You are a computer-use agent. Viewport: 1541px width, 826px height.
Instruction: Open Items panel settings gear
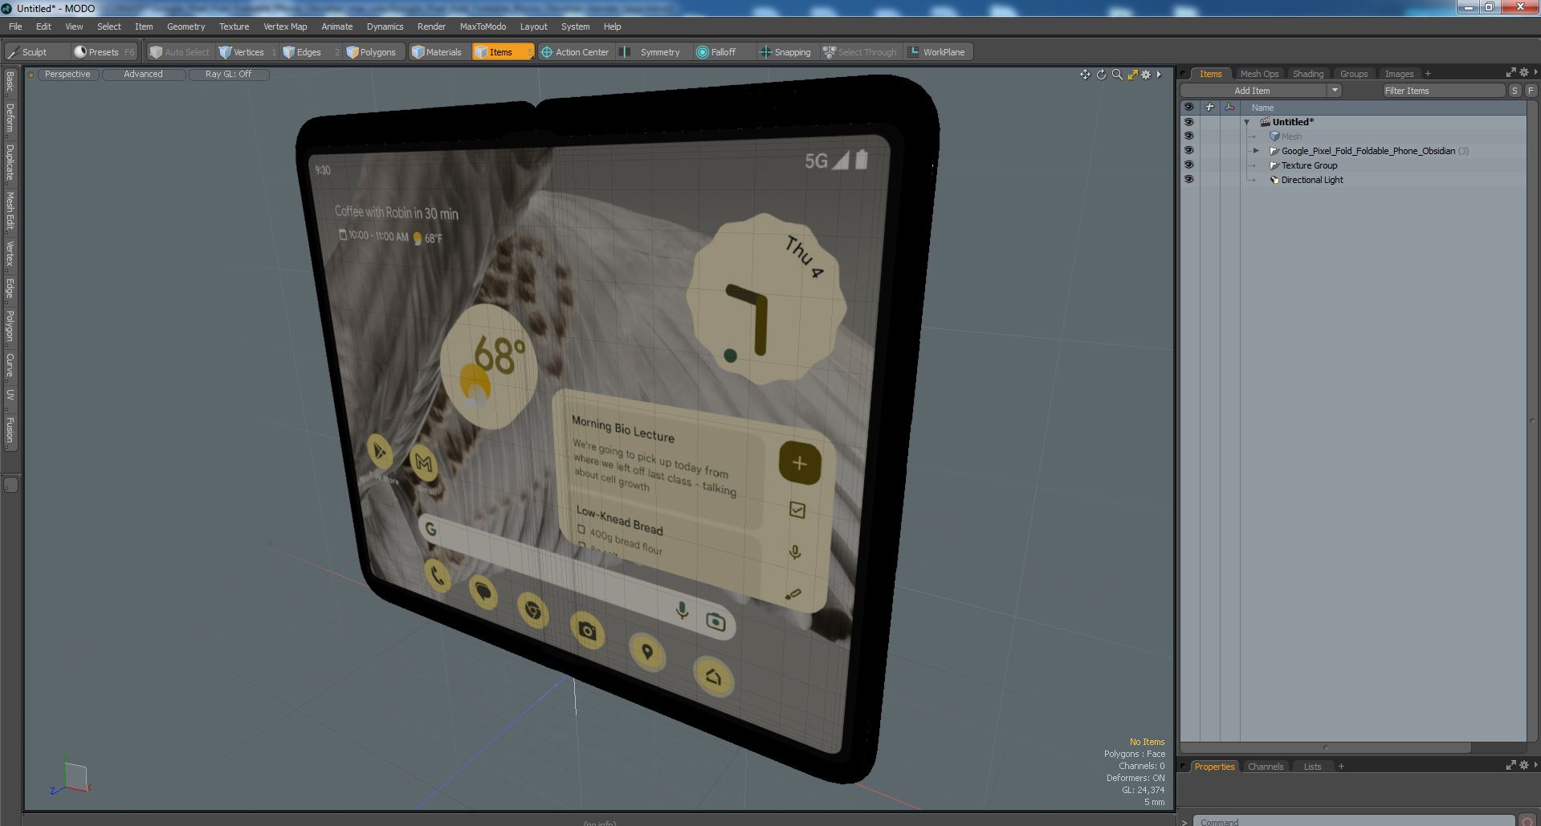tap(1523, 73)
